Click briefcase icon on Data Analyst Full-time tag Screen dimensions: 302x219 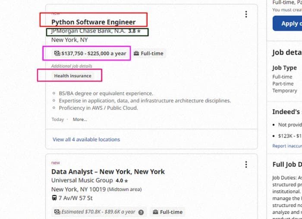point(155,212)
